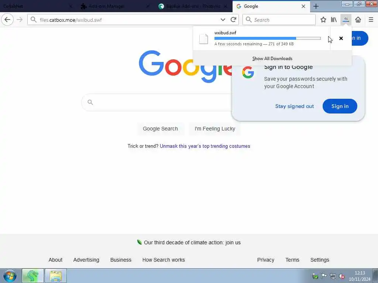Viewport: 378px width, 283px height.
Task: Click Sign in in the Google popup
Action: click(x=340, y=106)
